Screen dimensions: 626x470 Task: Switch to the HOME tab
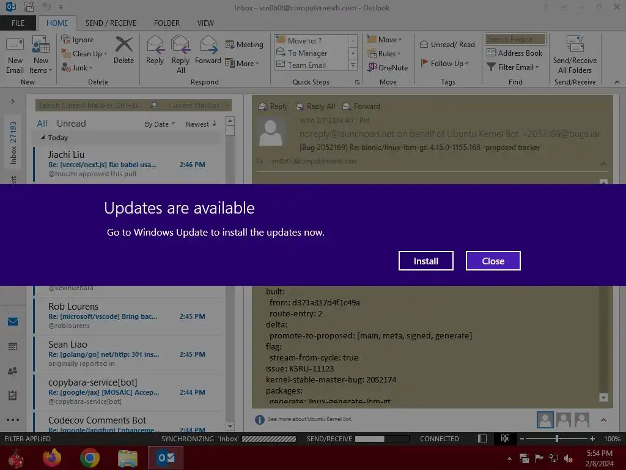point(57,23)
